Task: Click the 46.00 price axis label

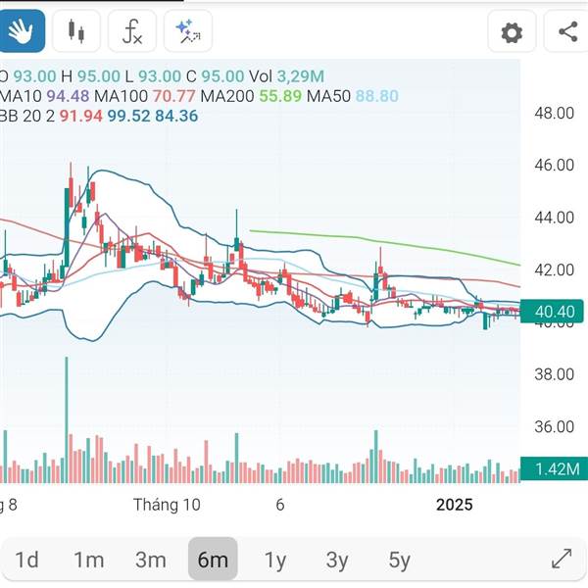Action: (x=554, y=165)
